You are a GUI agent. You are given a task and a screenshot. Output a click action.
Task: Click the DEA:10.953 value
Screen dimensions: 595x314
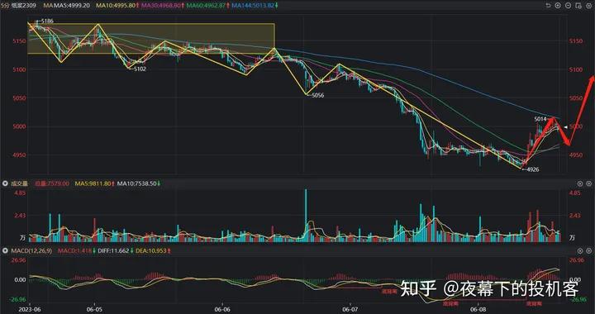pyautogui.click(x=150, y=251)
